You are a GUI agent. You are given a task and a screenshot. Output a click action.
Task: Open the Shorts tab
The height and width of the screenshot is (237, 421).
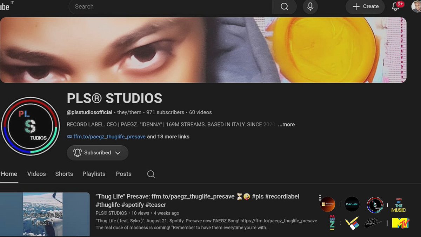[64, 174]
